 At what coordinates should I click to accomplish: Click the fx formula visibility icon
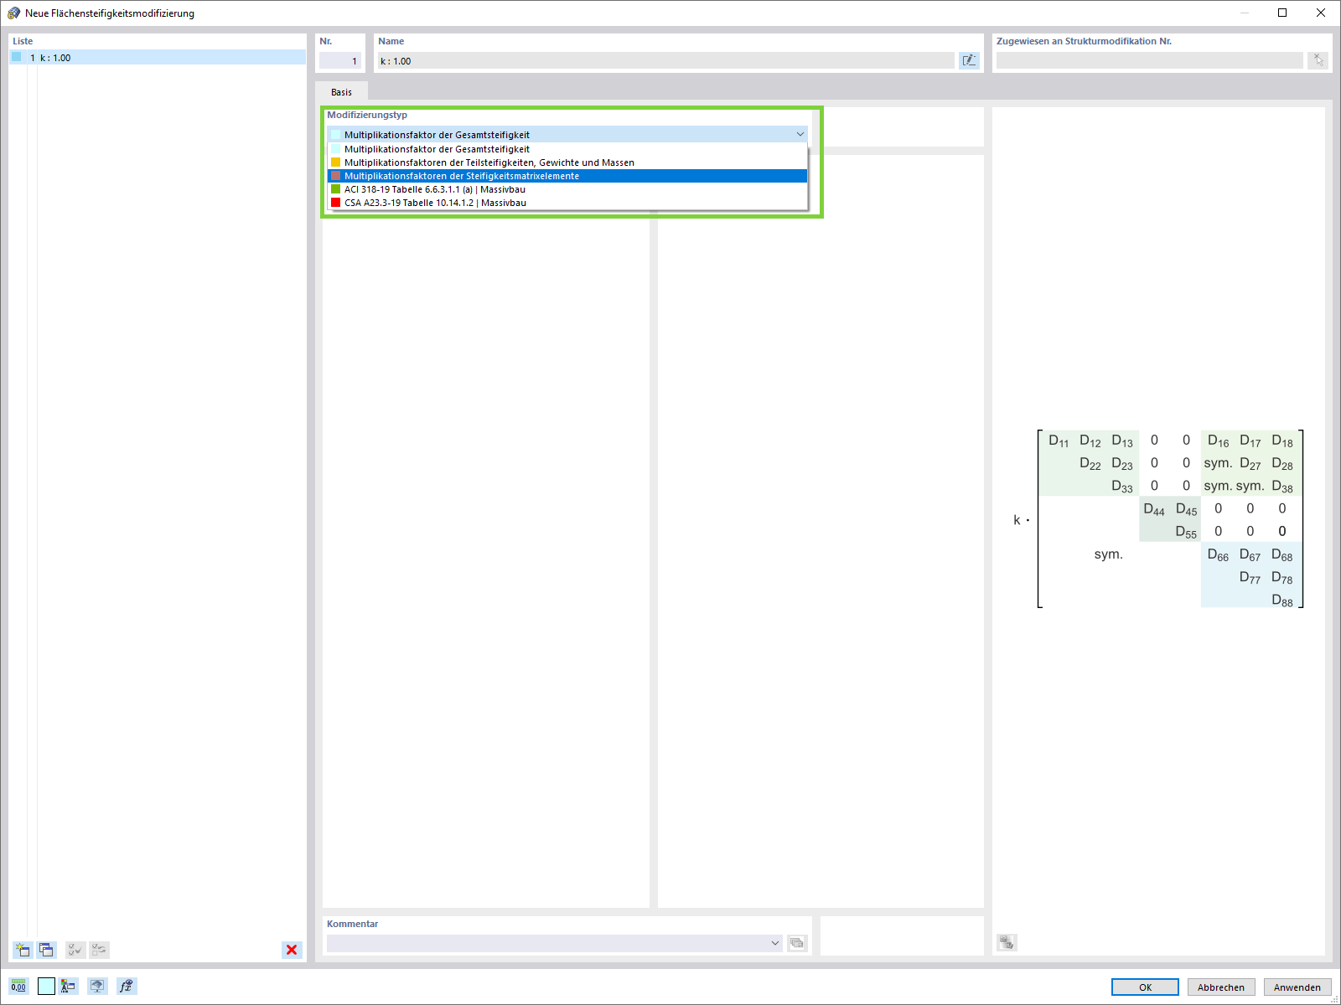pyautogui.click(x=126, y=987)
